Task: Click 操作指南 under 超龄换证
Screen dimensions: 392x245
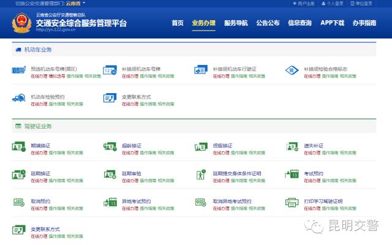Action: pyautogui.click(x=148, y=153)
